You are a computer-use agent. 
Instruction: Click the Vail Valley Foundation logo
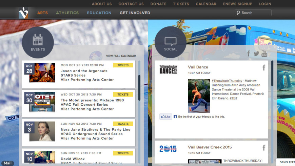pos(23,13)
